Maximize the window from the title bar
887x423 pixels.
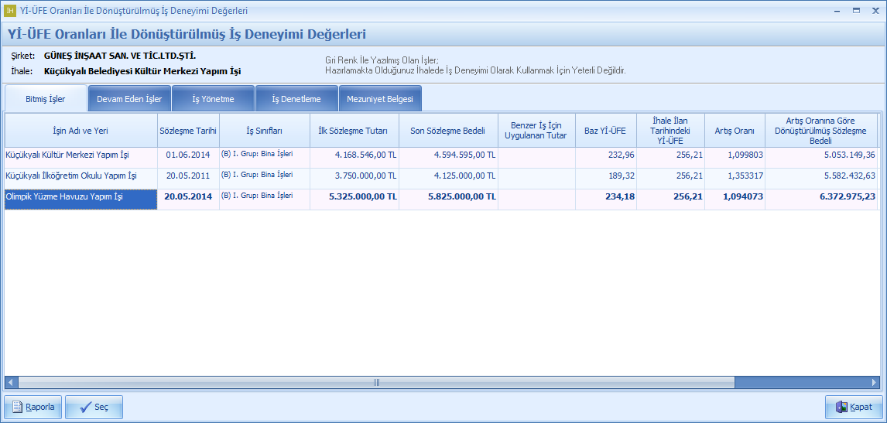pyautogui.click(x=856, y=11)
